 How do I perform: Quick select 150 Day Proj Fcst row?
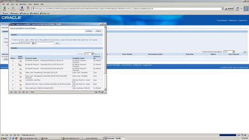pos(20,85)
